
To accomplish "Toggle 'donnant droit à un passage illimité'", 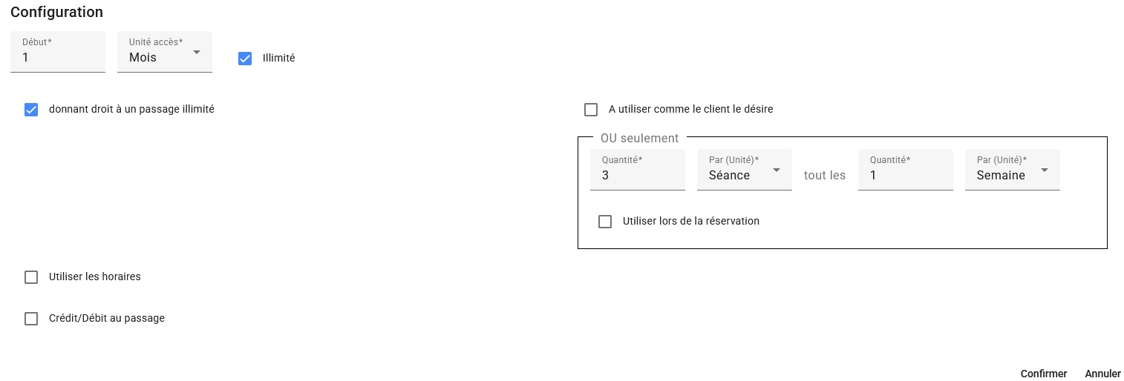I will [31, 110].
